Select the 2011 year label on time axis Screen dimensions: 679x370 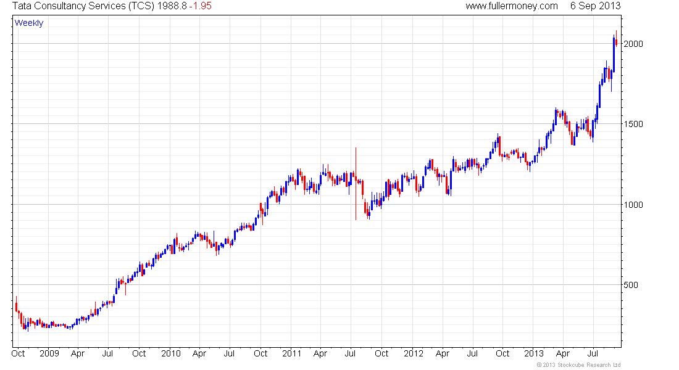291,353
